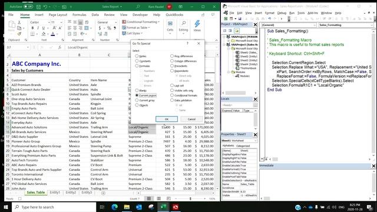The image size is (377, 212).
Task: Select the Visible cells only radio option
Action: click(x=172, y=90)
